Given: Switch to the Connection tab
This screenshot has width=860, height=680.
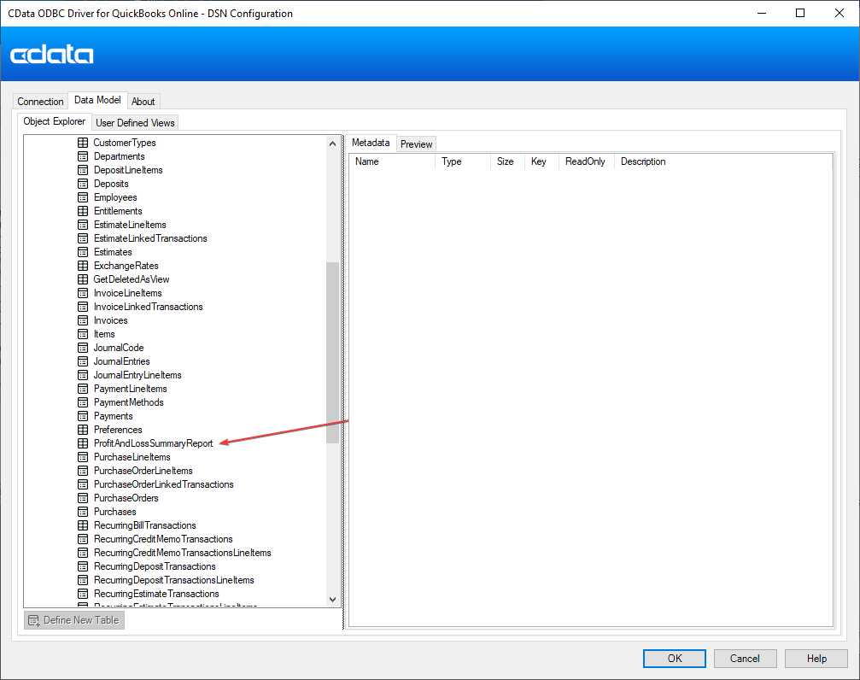Looking at the screenshot, I should tap(40, 102).
